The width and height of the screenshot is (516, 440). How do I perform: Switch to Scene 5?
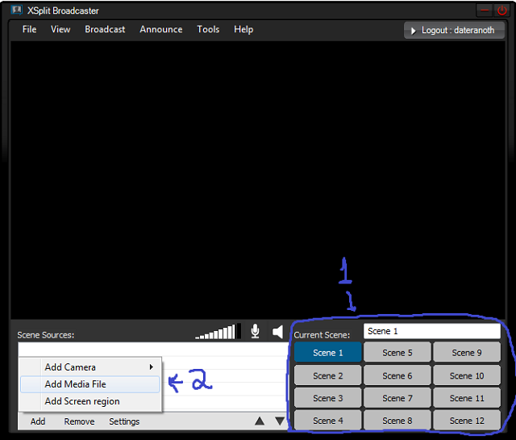[397, 353]
